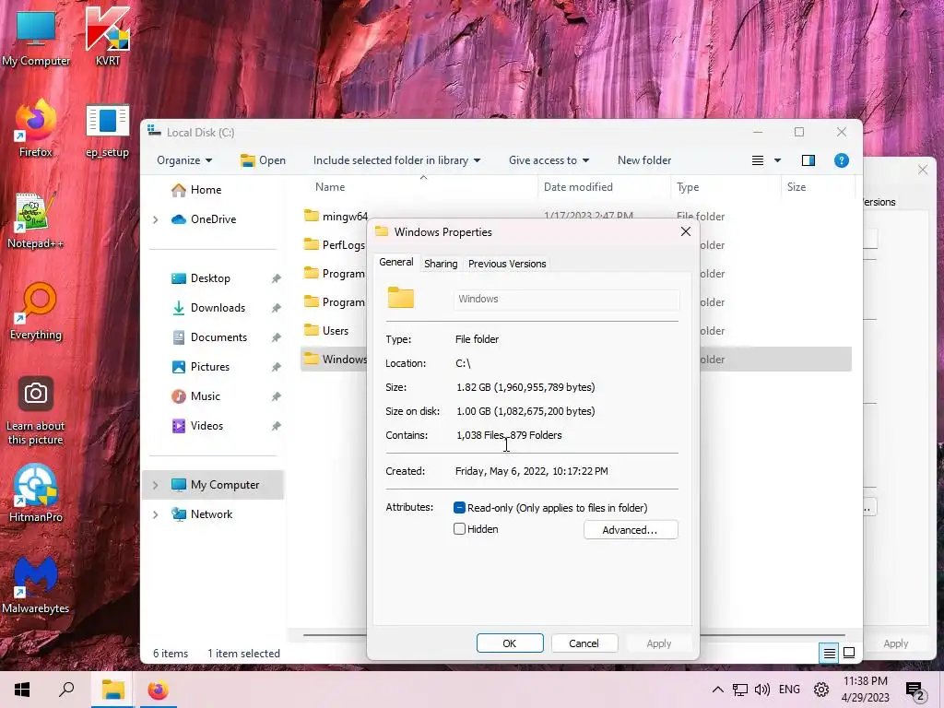Image resolution: width=944 pixels, height=708 pixels.
Task: Show hidden tray icons chevron
Action: pyautogui.click(x=717, y=690)
